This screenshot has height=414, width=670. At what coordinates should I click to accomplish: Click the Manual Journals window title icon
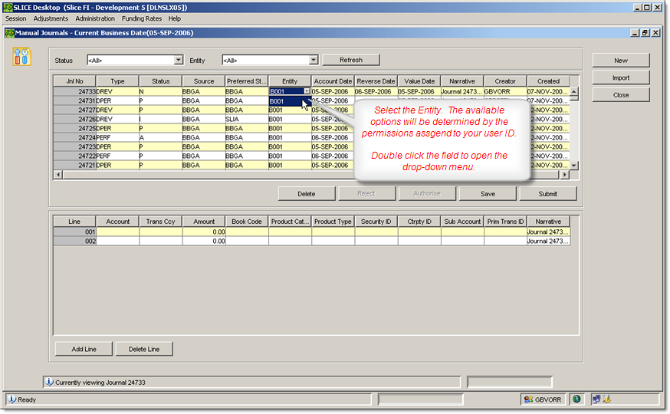(x=9, y=33)
